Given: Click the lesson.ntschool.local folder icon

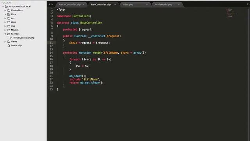Looking at the screenshot, I should [6, 7].
